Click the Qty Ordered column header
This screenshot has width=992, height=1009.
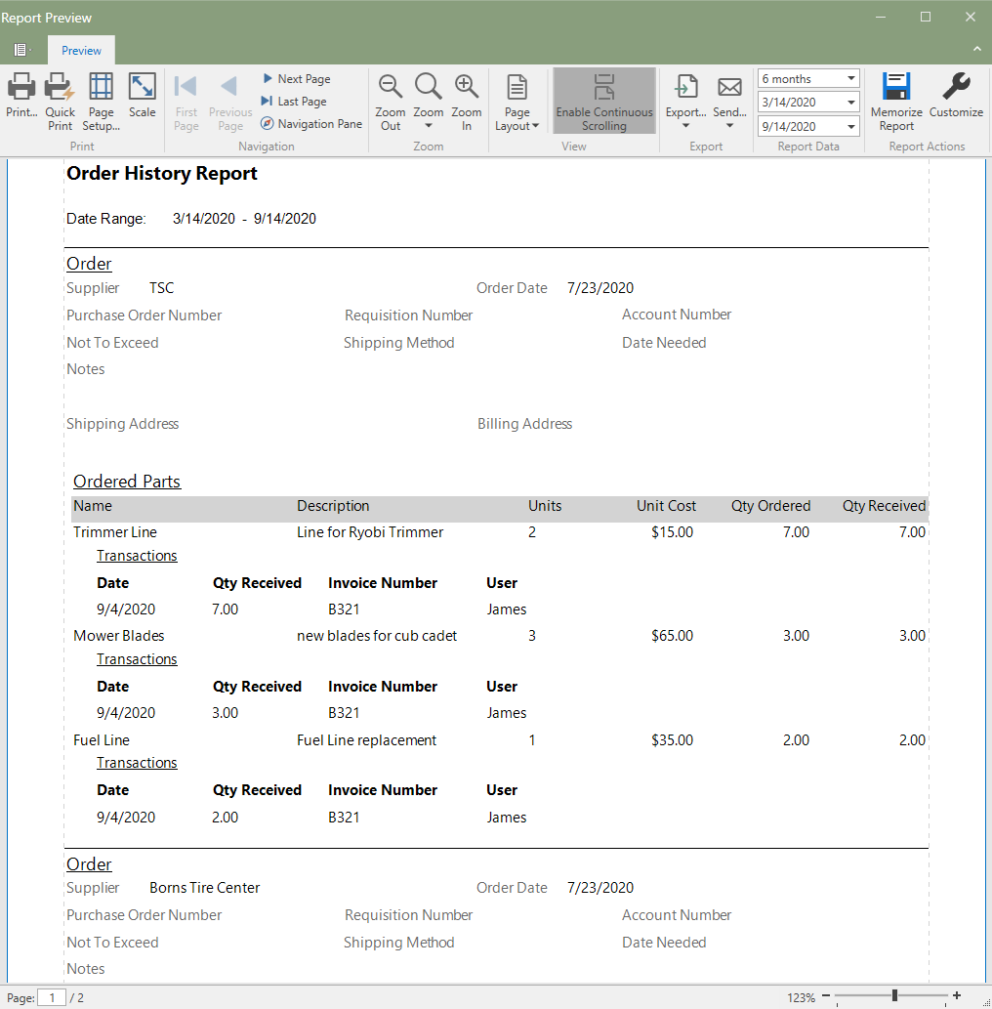770,506
